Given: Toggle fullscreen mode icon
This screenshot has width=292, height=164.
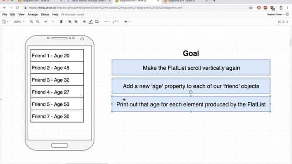Looking at the screenshot, I should 279,22.
